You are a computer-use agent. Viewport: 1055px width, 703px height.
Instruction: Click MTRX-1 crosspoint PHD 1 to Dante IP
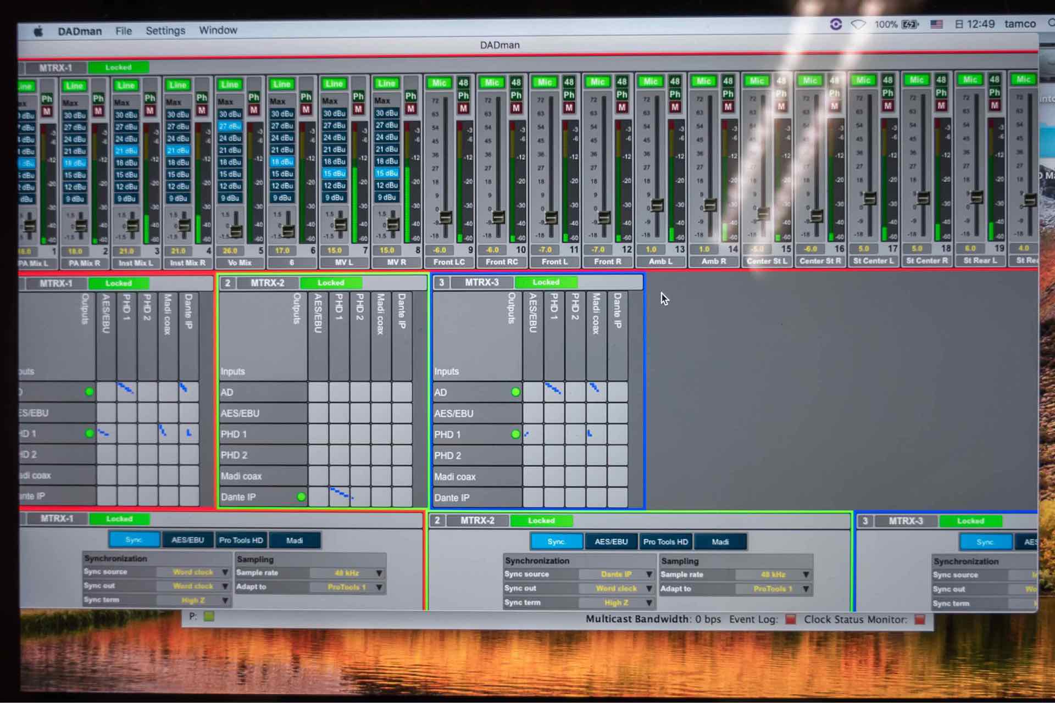pyautogui.click(x=188, y=433)
